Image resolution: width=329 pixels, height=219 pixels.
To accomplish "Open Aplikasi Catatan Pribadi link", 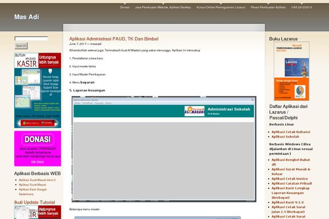I will click(x=292, y=183).
